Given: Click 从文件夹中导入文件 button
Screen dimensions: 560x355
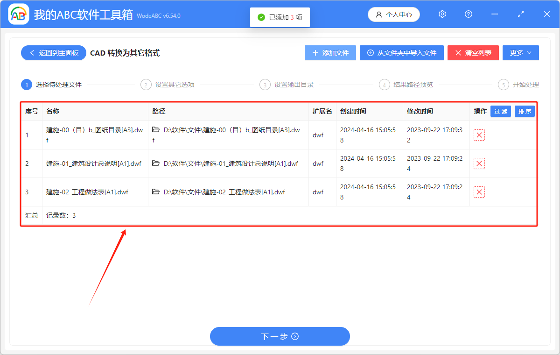Looking at the screenshot, I should click(402, 53).
